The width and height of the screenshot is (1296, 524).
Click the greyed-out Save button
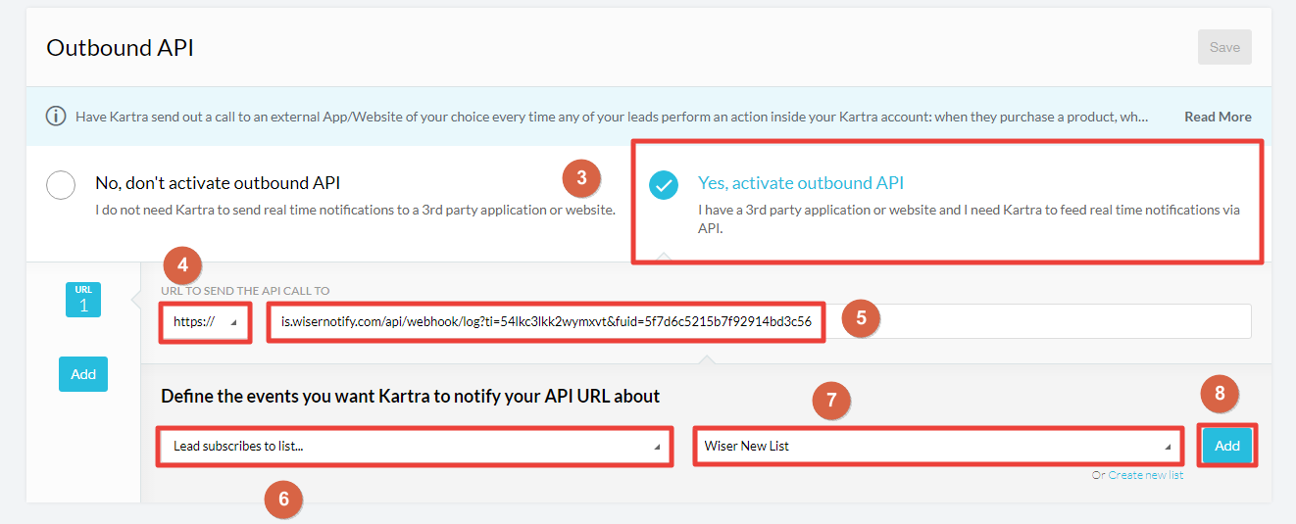click(x=1224, y=47)
